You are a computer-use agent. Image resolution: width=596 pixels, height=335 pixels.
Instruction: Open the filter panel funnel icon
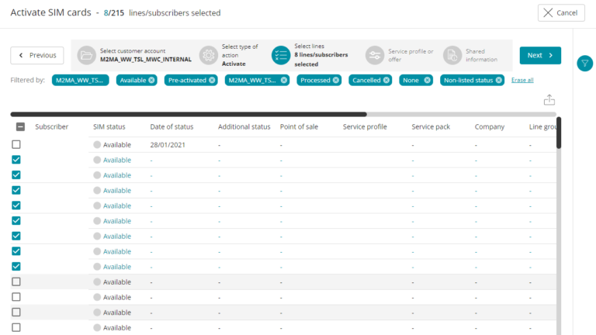(585, 64)
